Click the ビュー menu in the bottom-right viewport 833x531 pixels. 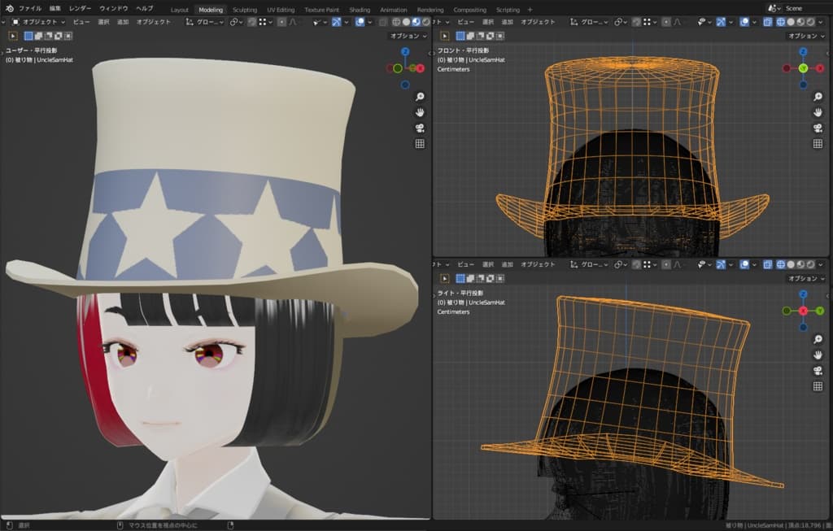pyautogui.click(x=465, y=265)
